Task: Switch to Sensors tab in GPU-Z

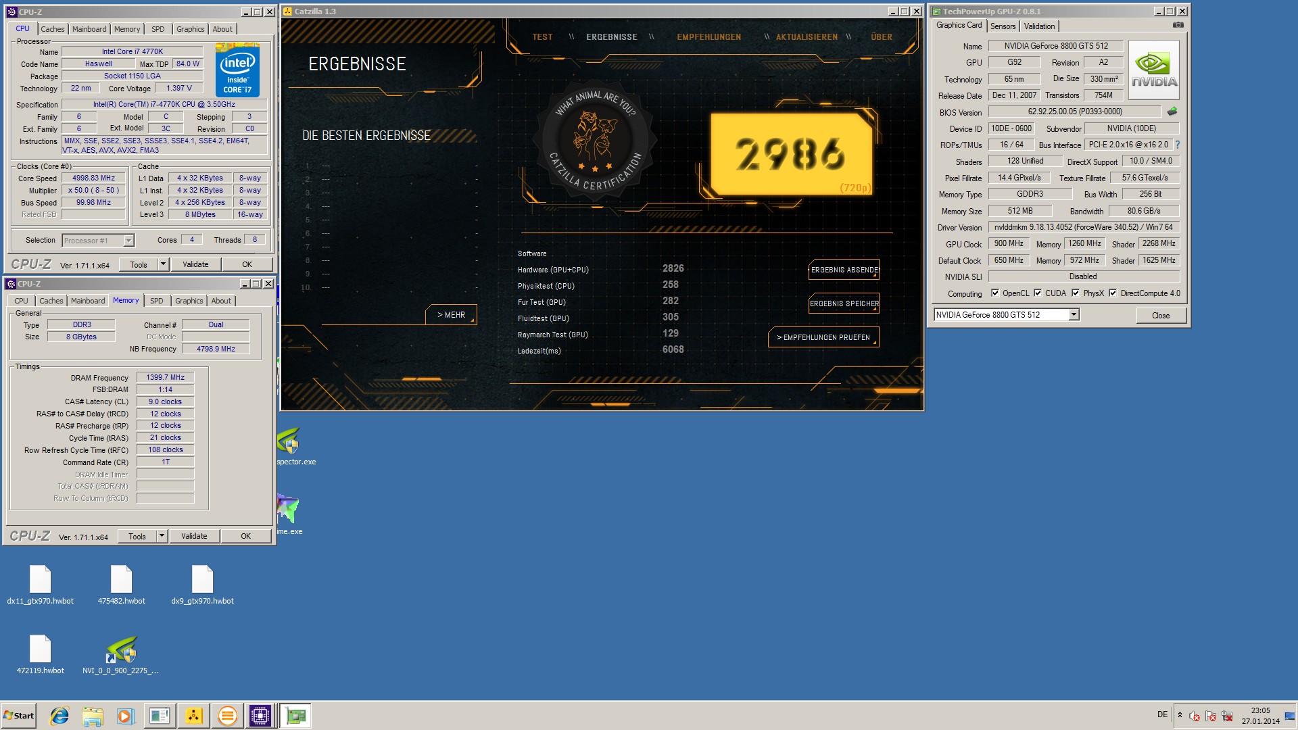Action: pos(1003,26)
